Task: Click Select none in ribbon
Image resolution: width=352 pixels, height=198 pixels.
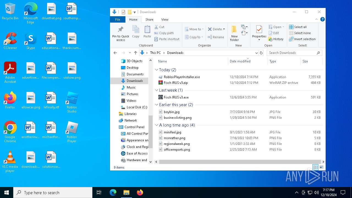Action: pos(300,33)
